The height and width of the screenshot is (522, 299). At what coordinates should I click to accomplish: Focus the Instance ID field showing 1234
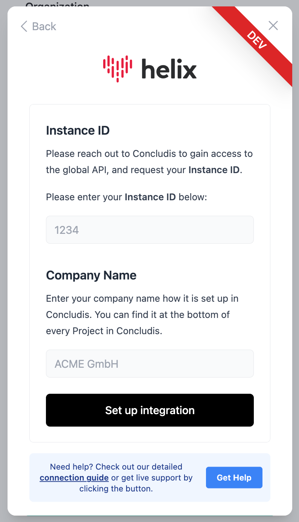click(149, 230)
